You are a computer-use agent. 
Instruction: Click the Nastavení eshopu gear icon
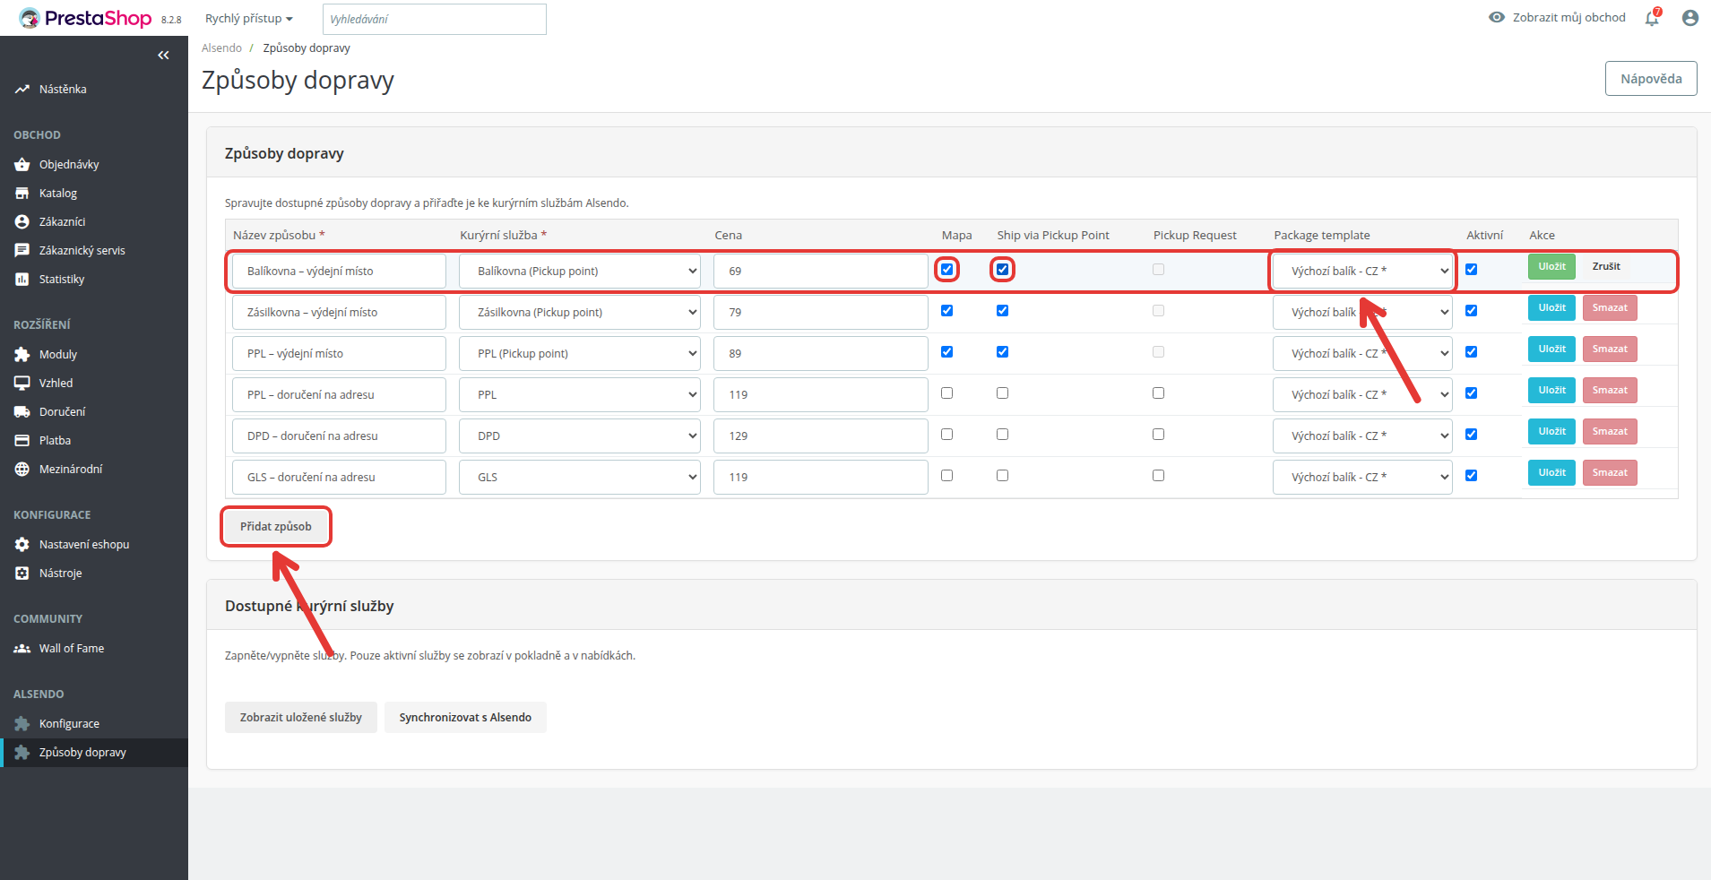pos(22,545)
